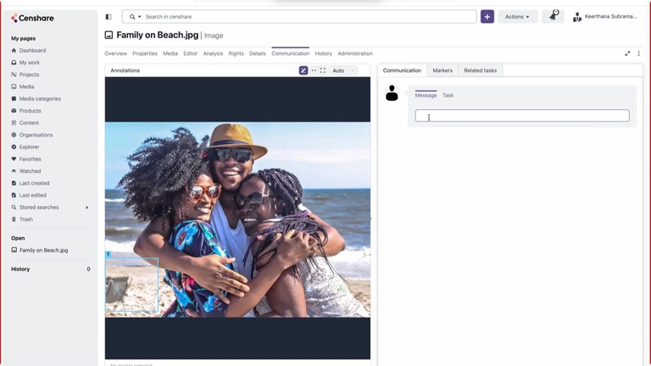Switch to the Rights tab
This screenshot has width=651, height=366.
click(236, 53)
